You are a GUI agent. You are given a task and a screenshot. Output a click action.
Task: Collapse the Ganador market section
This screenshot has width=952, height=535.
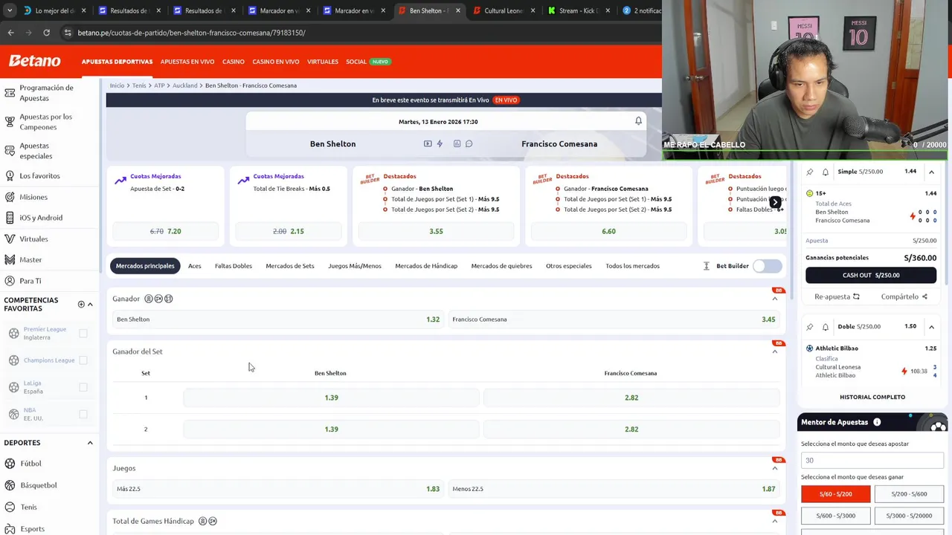[774, 299]
